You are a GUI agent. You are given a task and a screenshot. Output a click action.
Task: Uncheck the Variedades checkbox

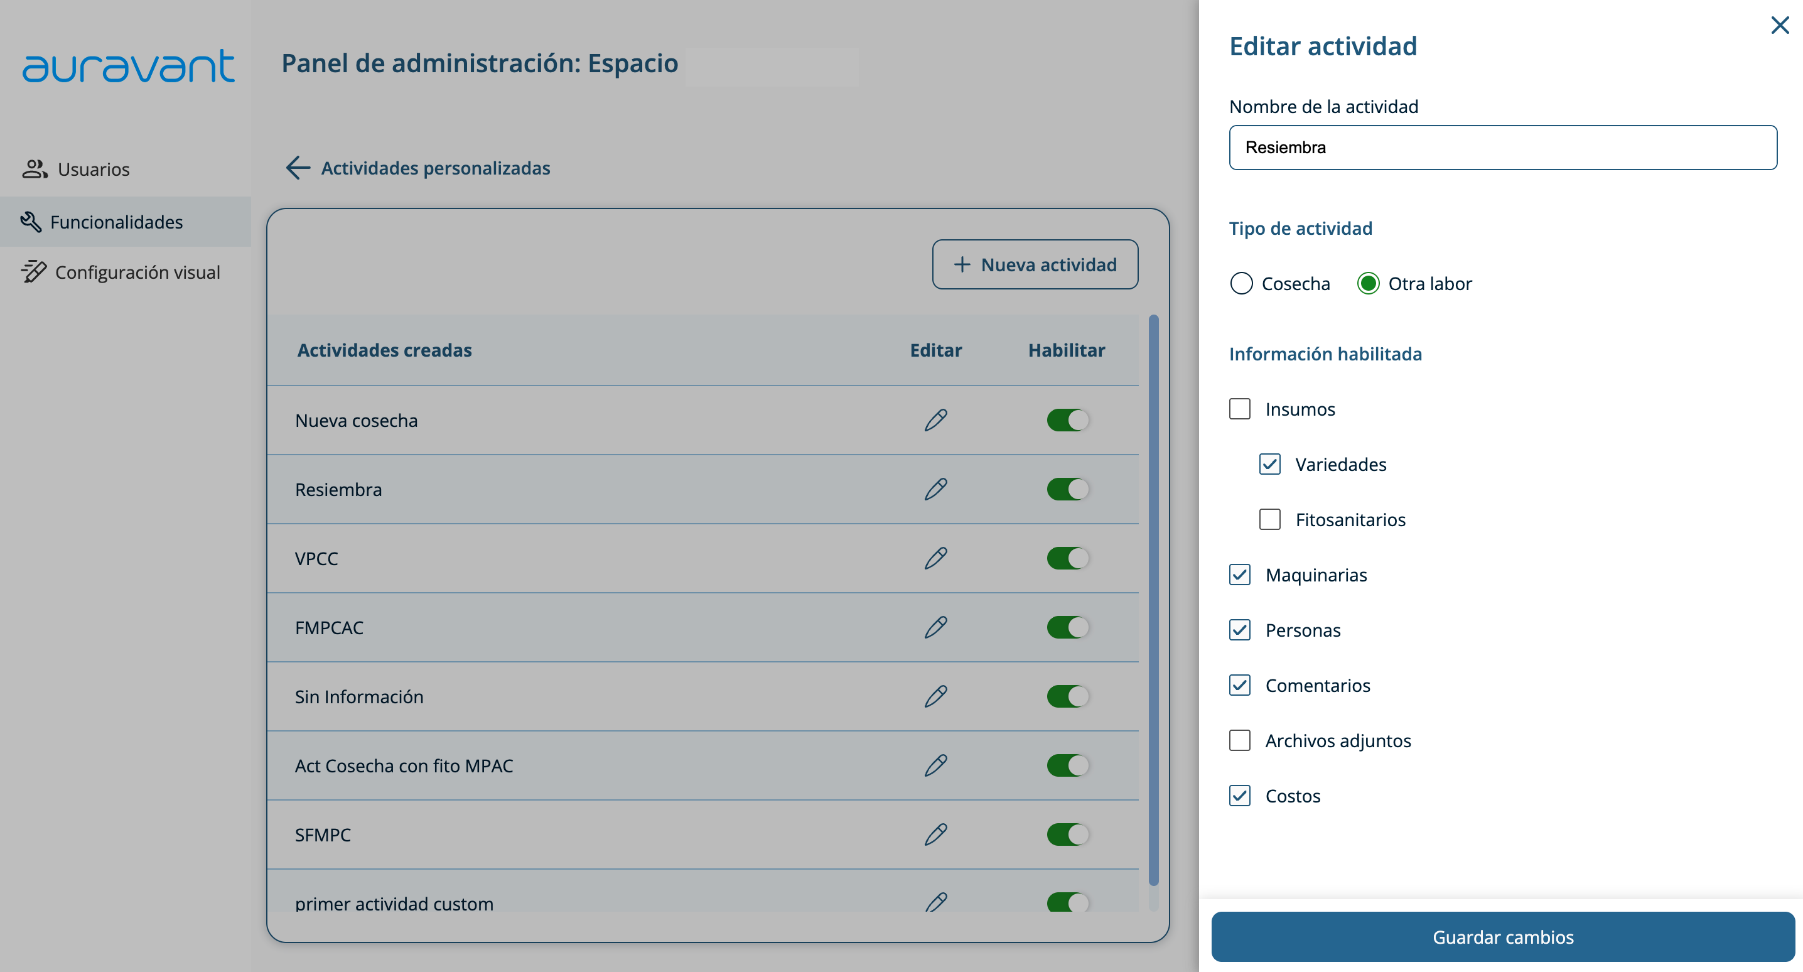click(1269, 464)
